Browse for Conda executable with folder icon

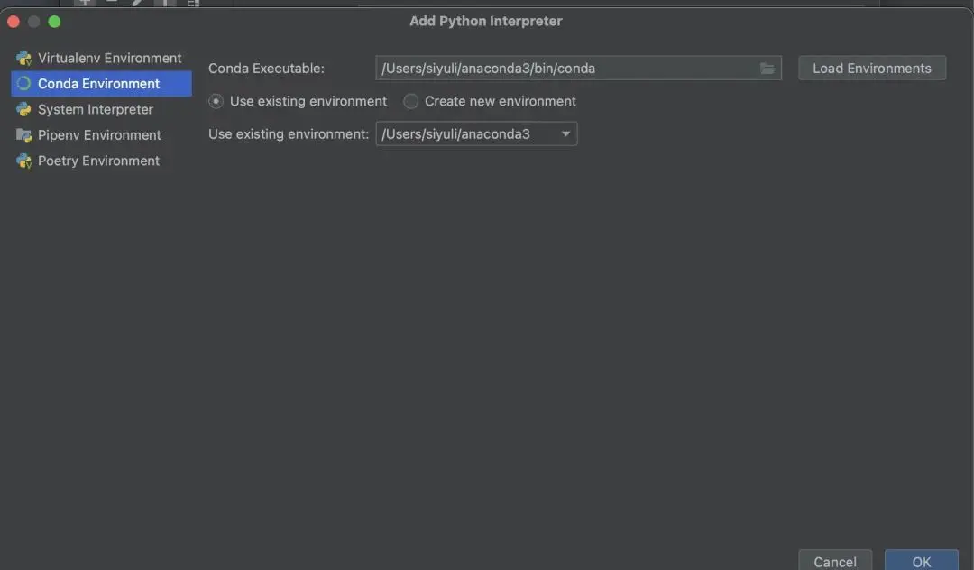767,69
